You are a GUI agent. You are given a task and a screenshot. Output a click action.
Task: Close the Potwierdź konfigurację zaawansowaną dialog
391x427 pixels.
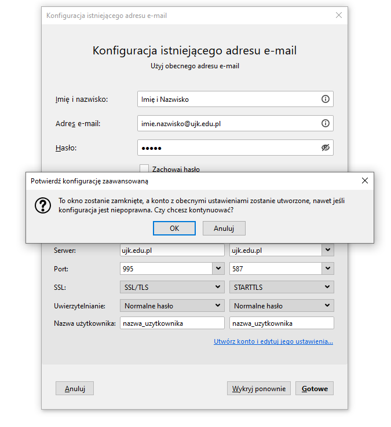pos(364,181)
